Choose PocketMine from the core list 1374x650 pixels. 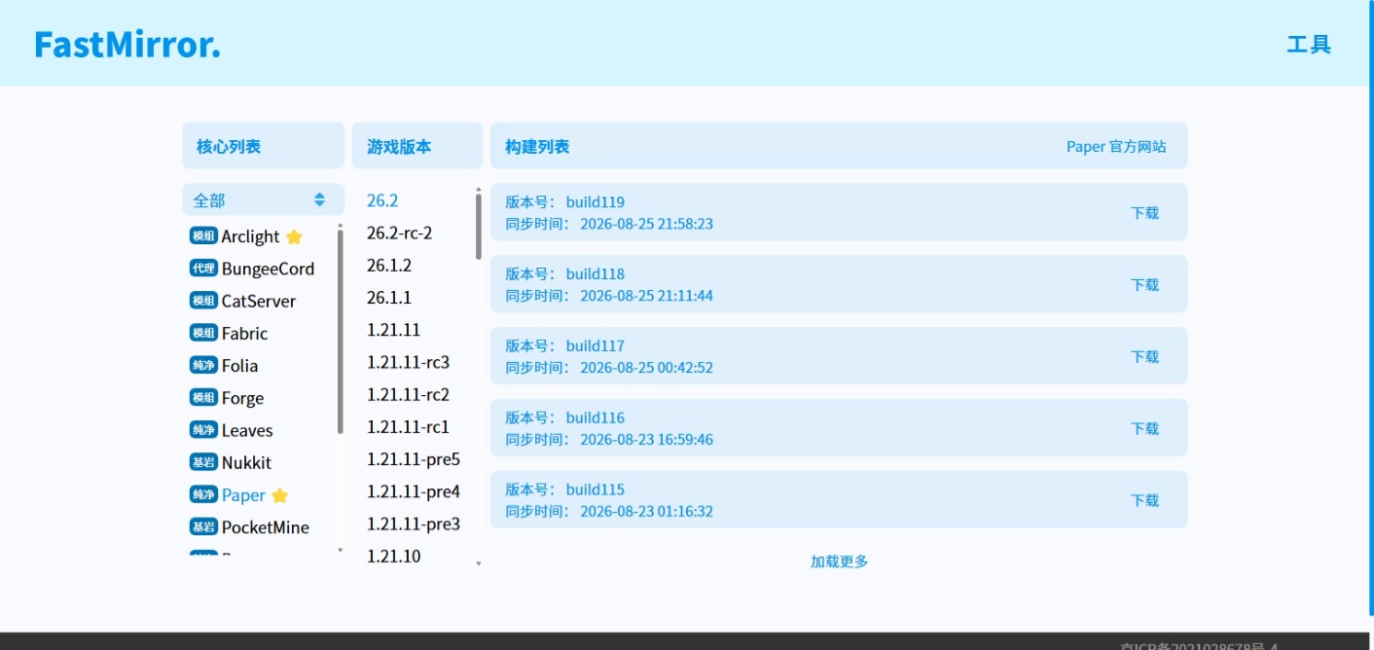(265, 526)
